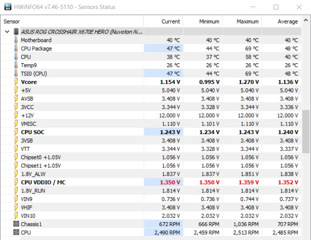Click thermometer icon beside CPU 38 °C row
311x240 pixels.
[x=16, y=57]
